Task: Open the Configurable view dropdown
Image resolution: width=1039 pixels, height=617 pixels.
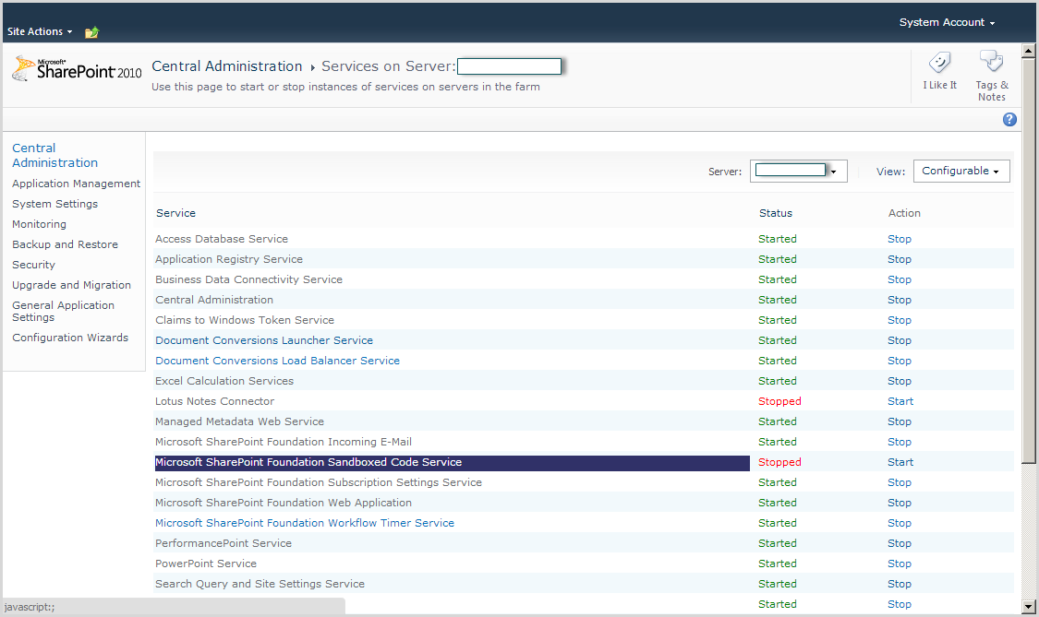Action: 961,171
